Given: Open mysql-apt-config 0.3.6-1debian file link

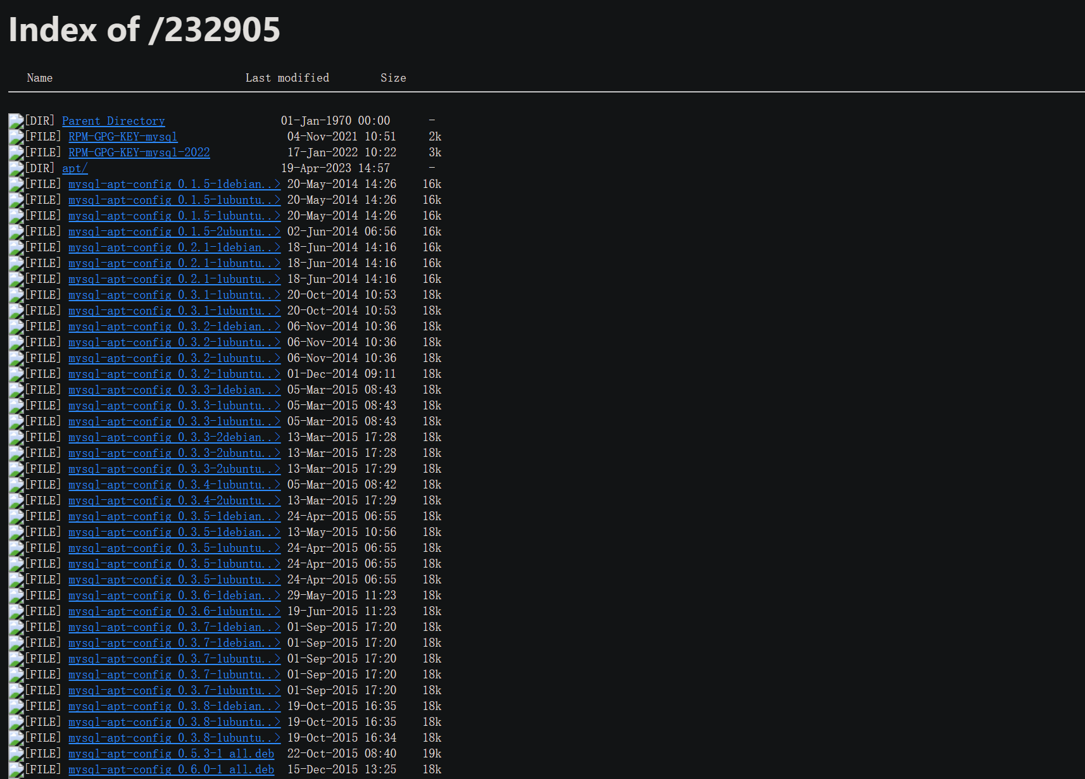Looking at the screenshot, I should (x=175, y=595).
